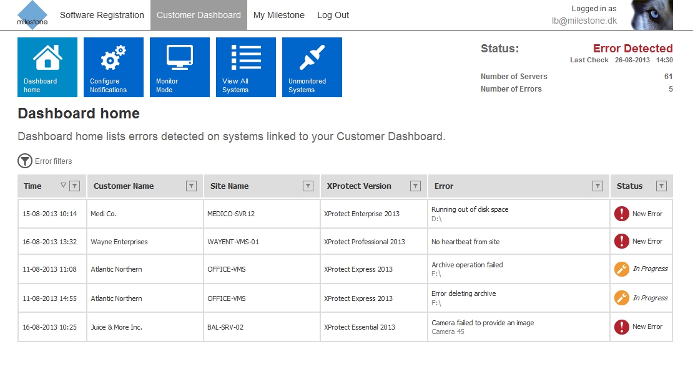Open the Site Name column filter
The image size is (693, 367).
[308, 186]
